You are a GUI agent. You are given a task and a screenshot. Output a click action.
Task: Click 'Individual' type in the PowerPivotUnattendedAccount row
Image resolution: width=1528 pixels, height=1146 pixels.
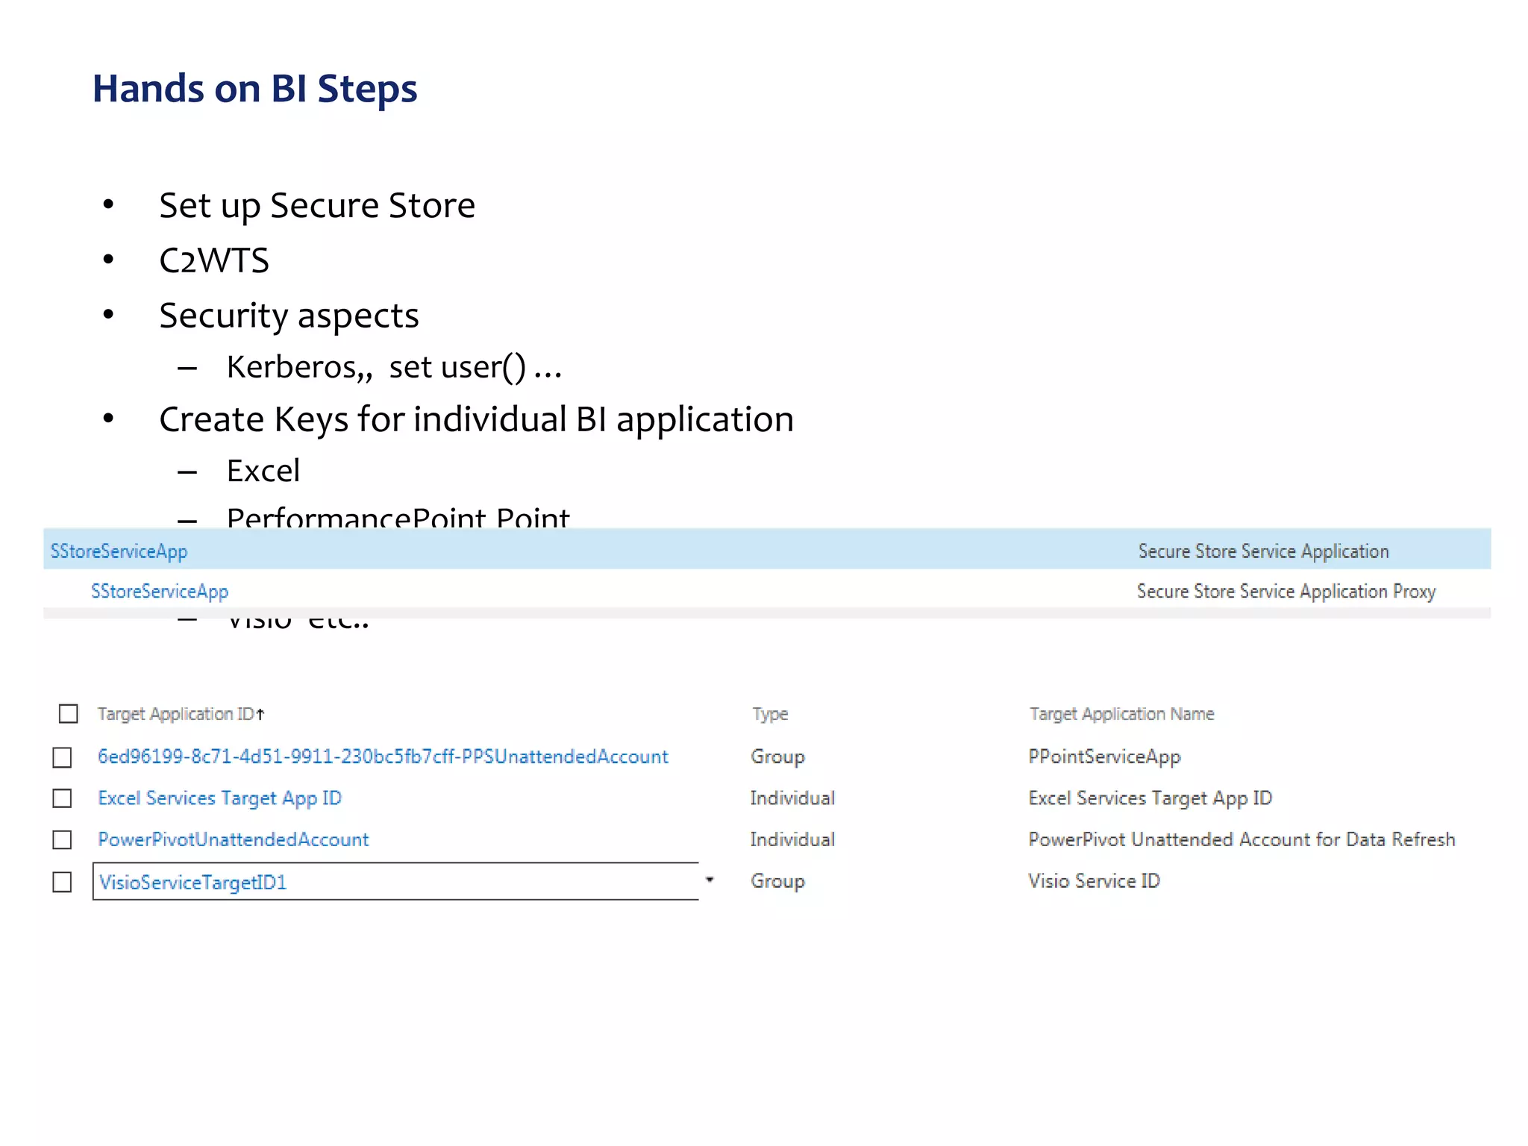click(792, 839)
